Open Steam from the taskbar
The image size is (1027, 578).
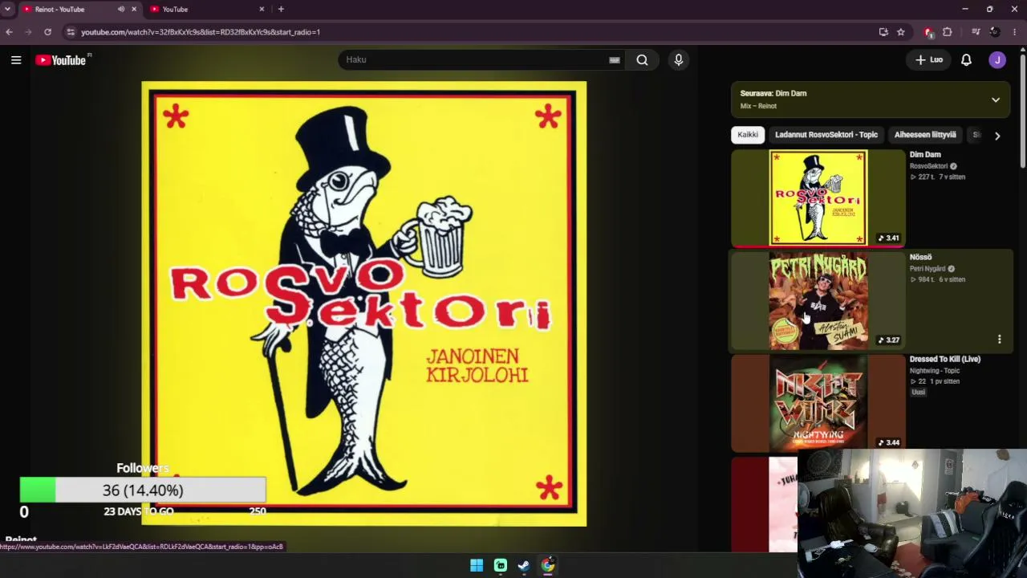point(524,565)
